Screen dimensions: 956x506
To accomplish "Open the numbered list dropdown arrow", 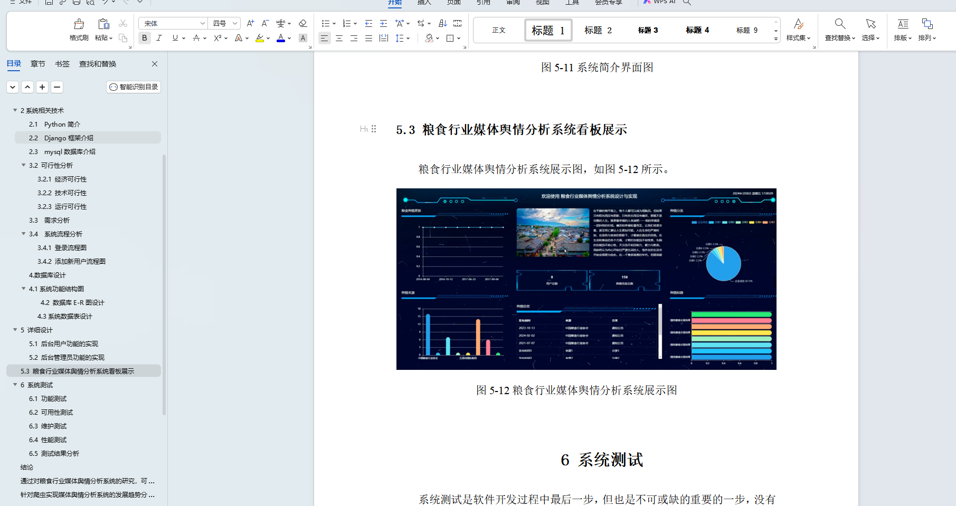I will tap(355, 23).
